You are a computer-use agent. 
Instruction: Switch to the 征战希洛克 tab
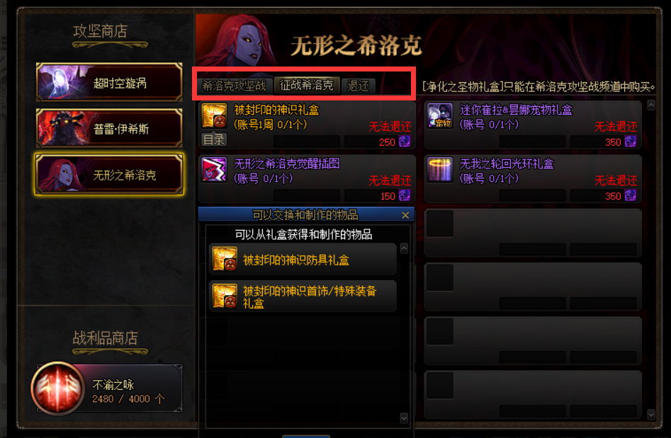tap(306, 85)
